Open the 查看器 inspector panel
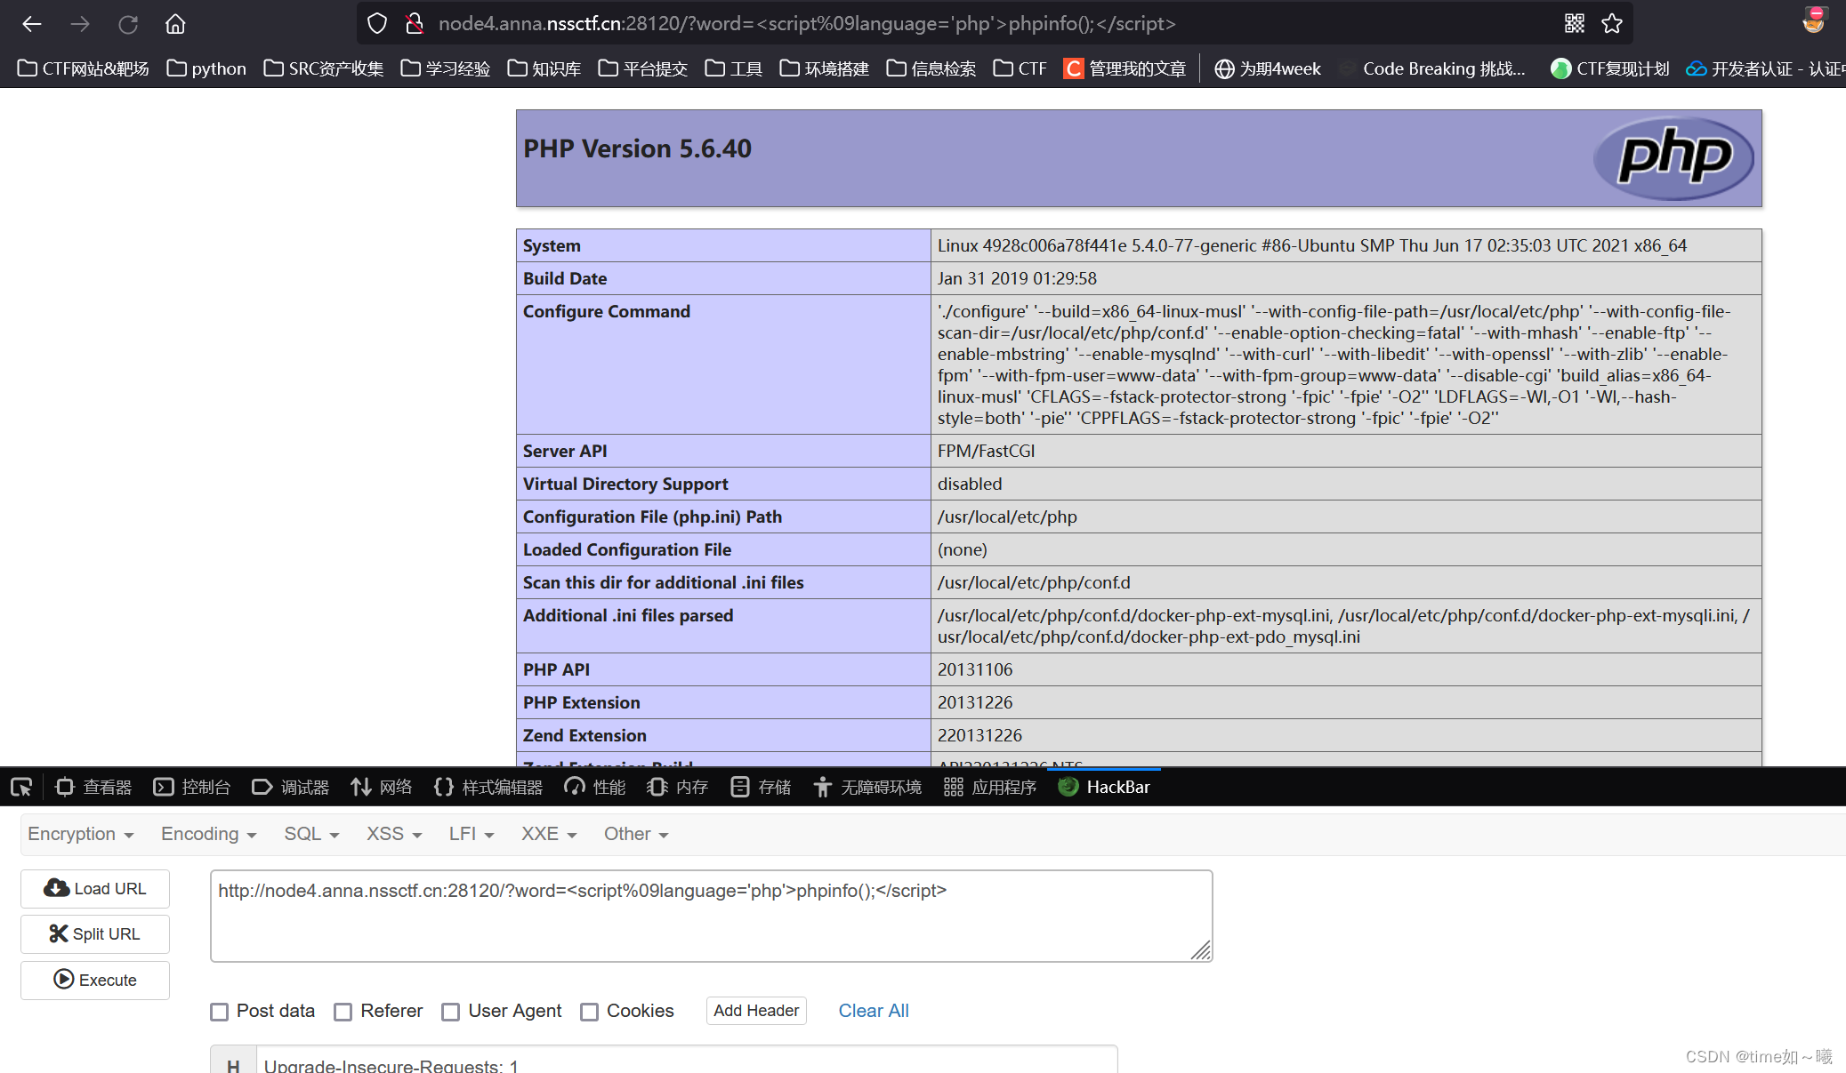The height and width of the screenshot is (1073, 1846). [x=93, y=787]
